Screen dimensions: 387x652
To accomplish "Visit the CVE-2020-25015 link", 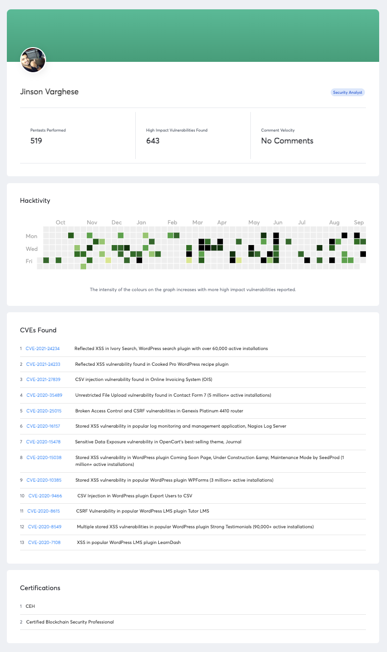I will point(43,411).
